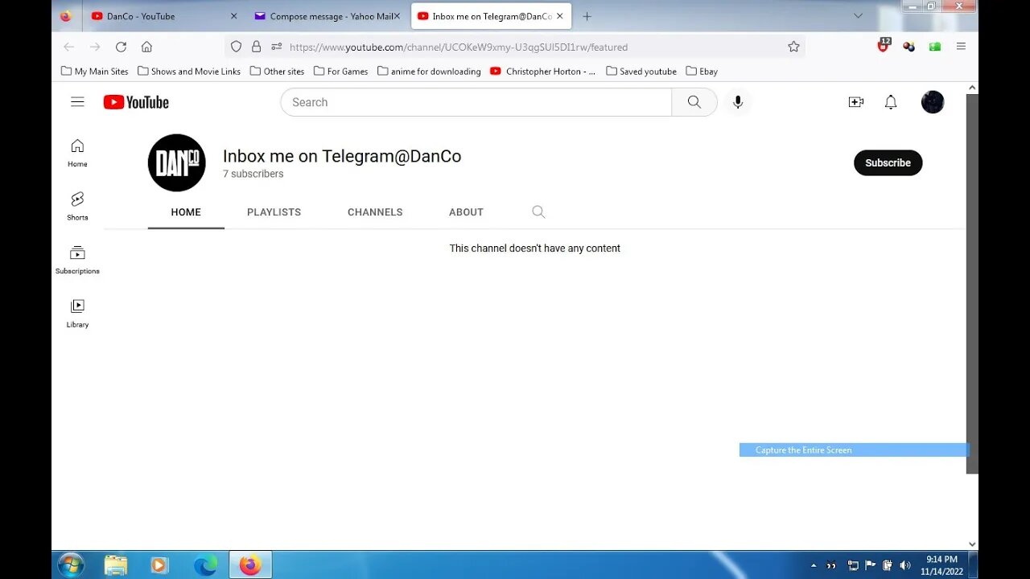Start voice search with microphone icon
The image size is (1030, 579).
coord(737,102)
